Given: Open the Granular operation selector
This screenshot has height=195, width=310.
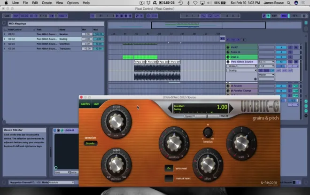Looking at the screenshot, I should 90,143.
